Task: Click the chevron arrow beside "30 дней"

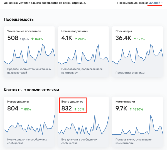Action: point(162,3)
